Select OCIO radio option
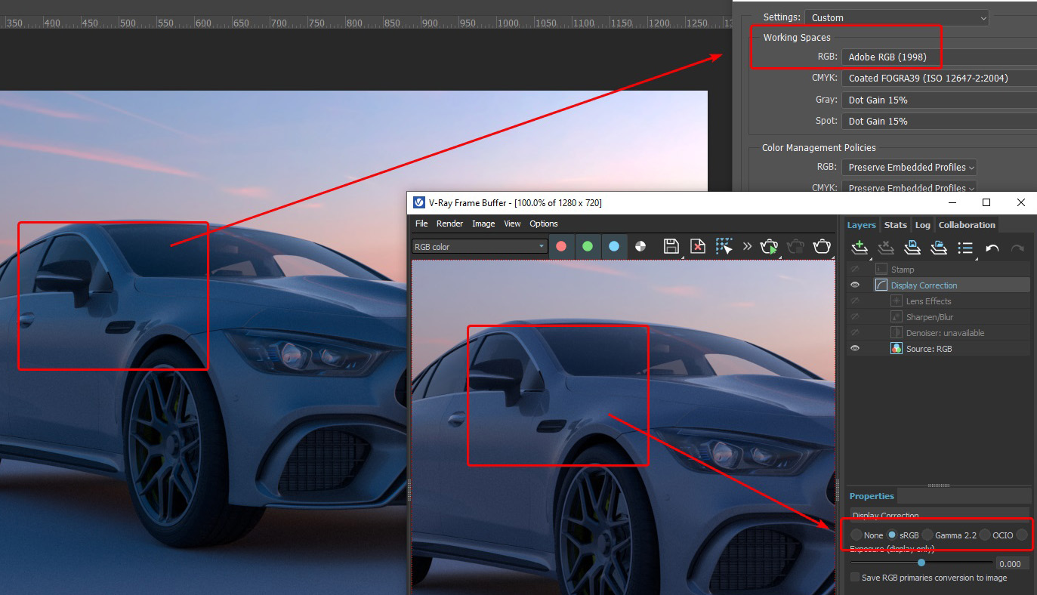Viewport: 1037px width, 595px height. point(985,535)
